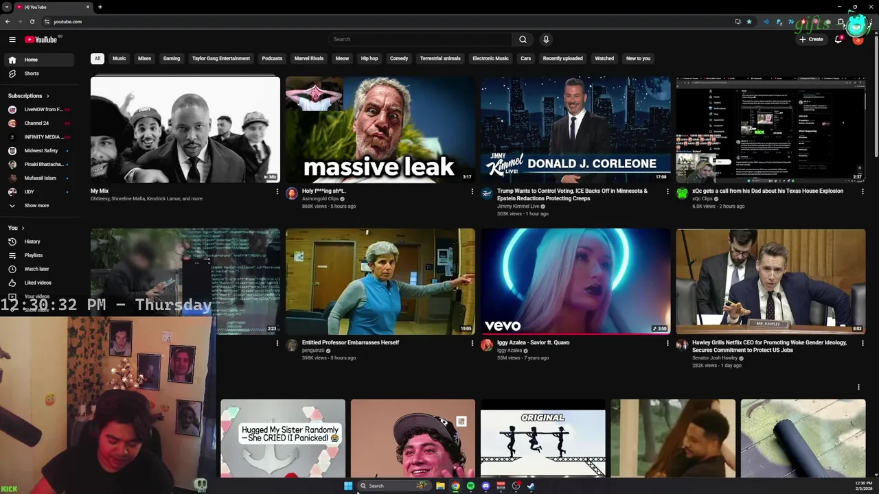Select the All filter chip
879x494 pixels.
click(98, 58)
